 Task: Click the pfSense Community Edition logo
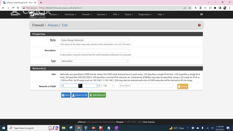37,15
